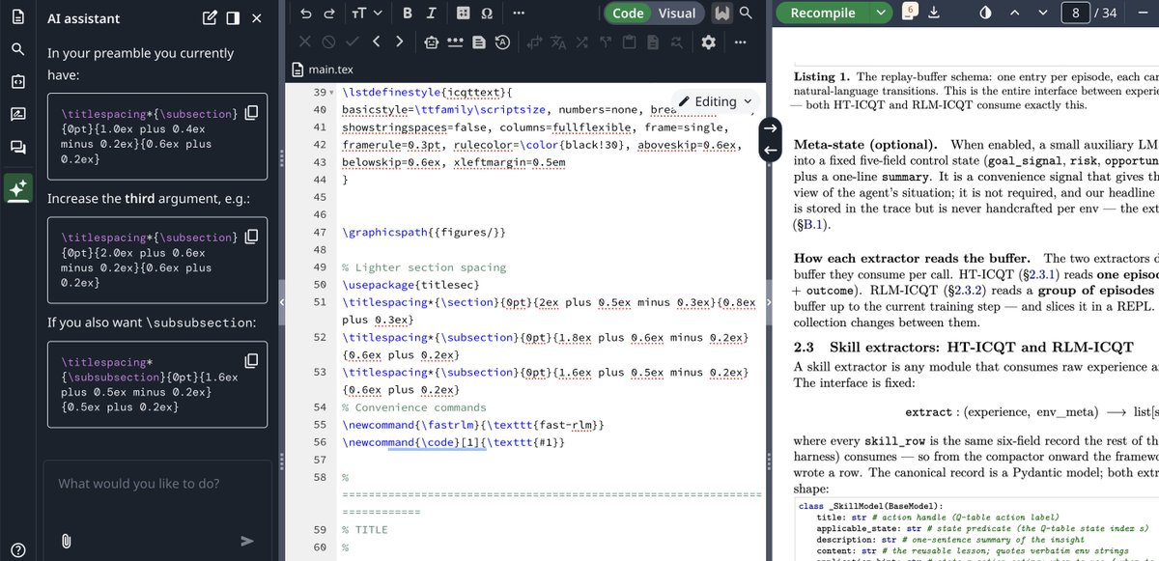Click line number 51 in the gutter
This screenshot has height=561, width=1159.
[322, 302]
